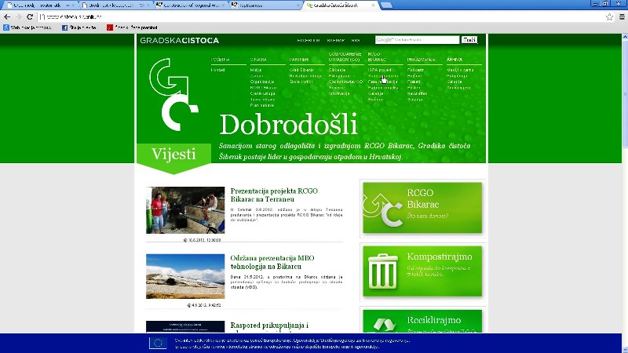The height and width of the screenshot is (353, 628).
Task: Click the Informacije link under Gospodarenje otpadom
Action: pyautogui.click(x=339, y=93)
